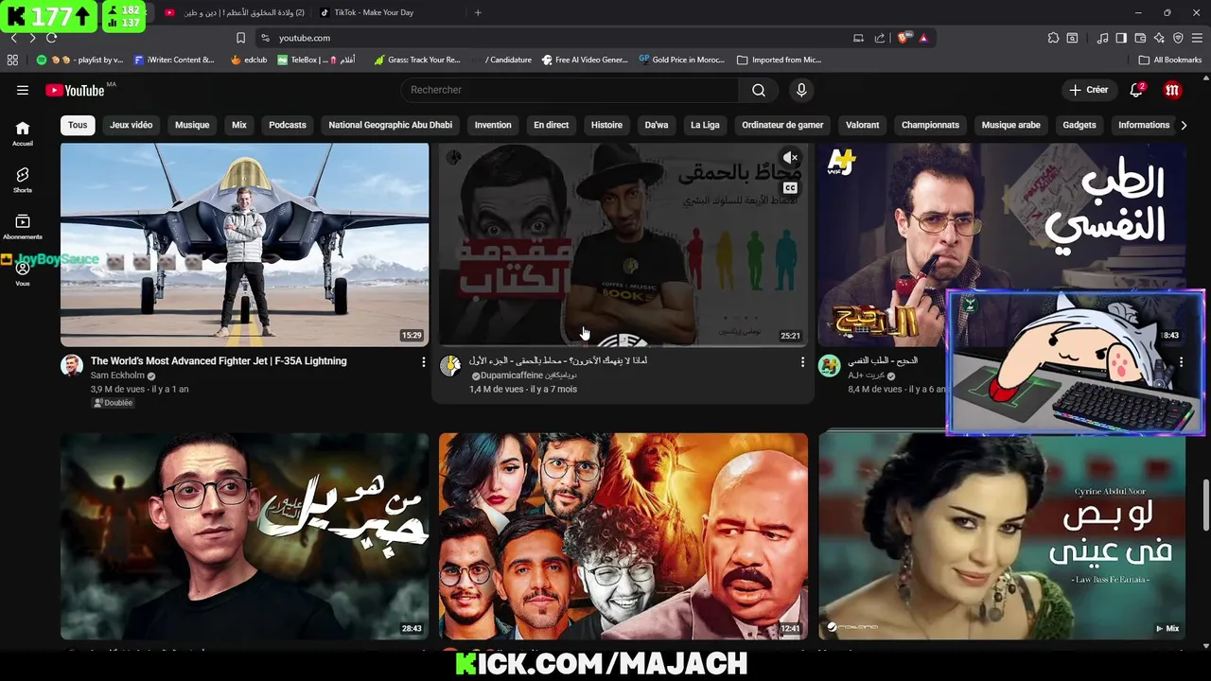
Task: Click the search magnifier button
Action: tap(759, 90)
